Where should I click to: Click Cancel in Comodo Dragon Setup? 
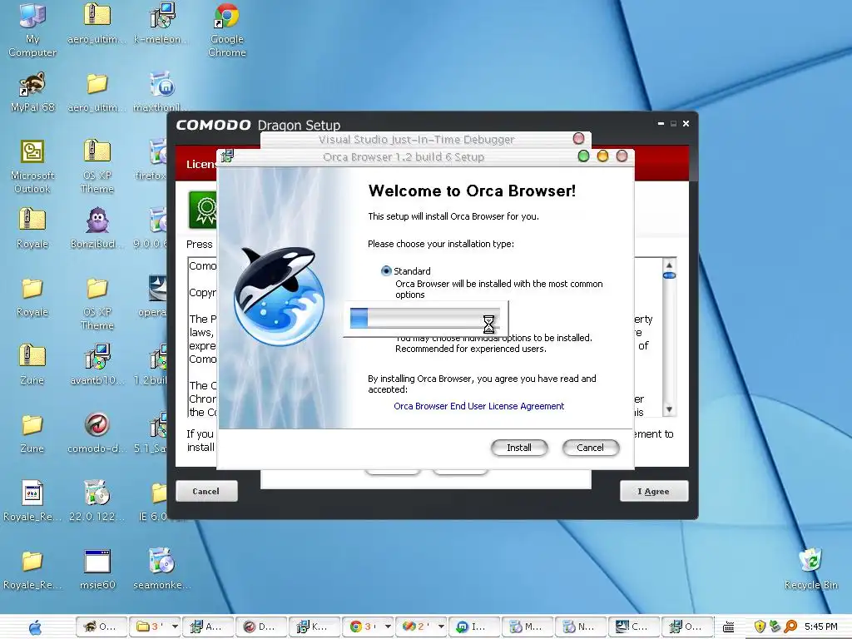click(x=206, y=491)
